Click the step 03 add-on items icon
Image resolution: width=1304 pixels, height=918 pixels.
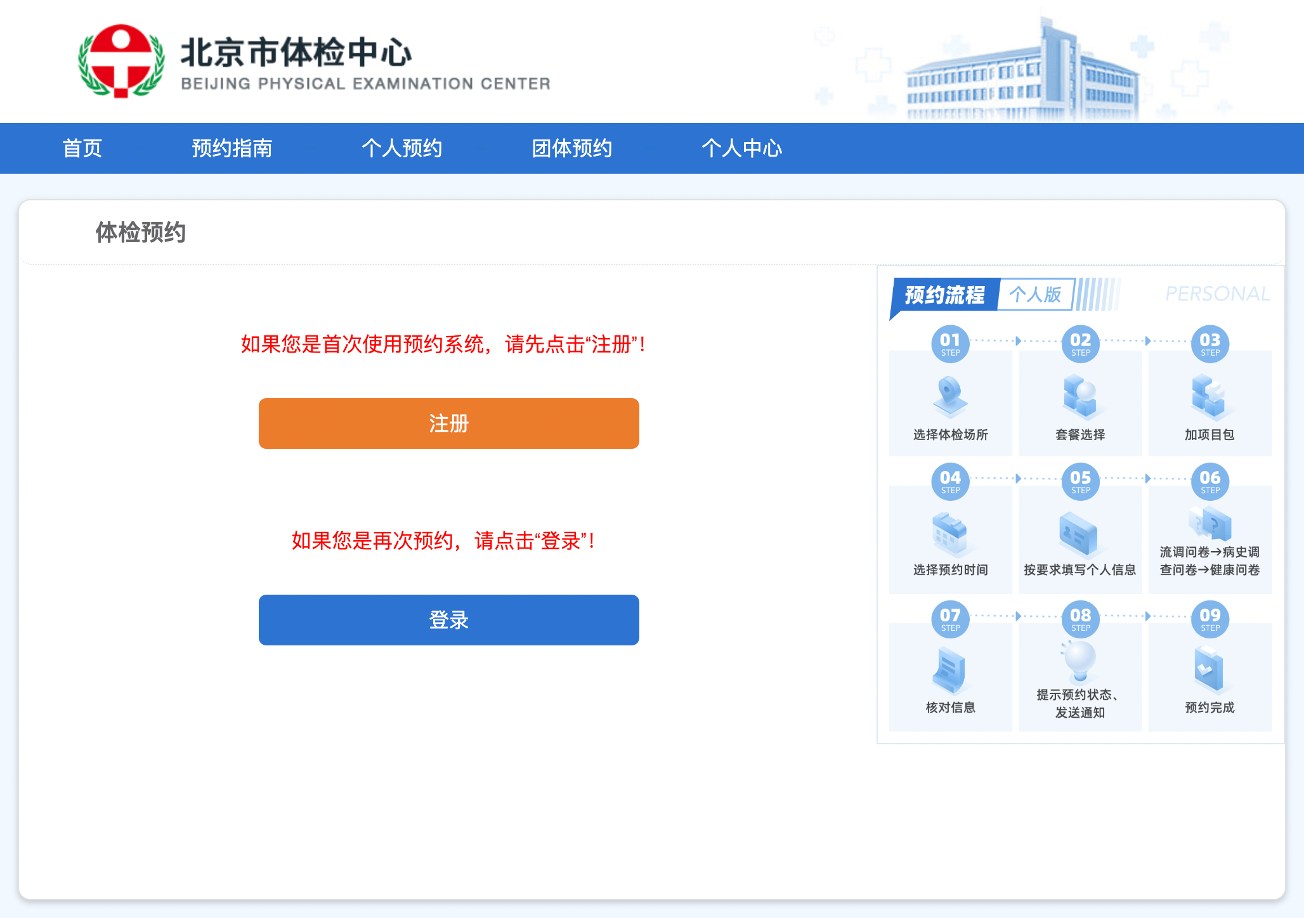pyautogui.click(x=1209, y=396)
